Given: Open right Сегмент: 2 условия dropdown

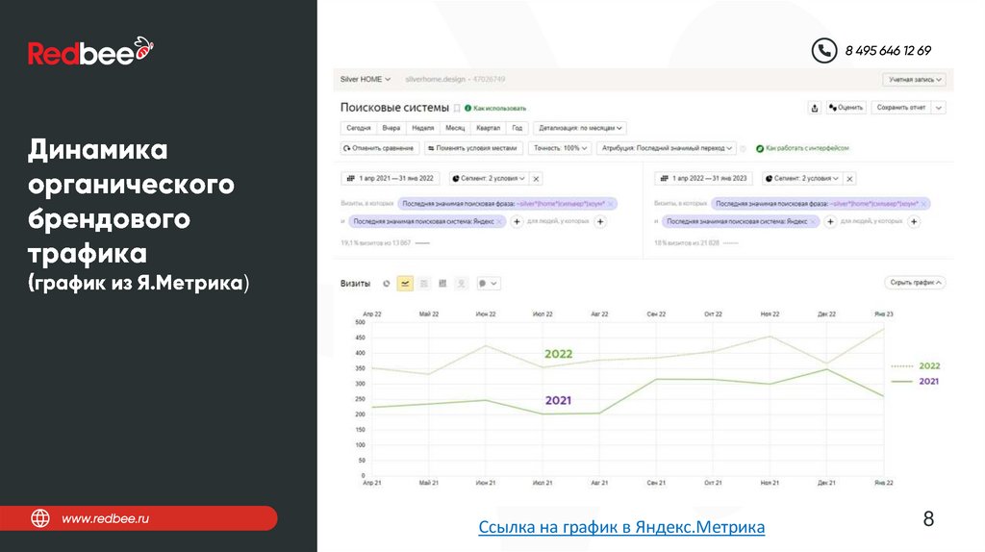Looking at the screenshot, I should [x=801, y=179].
